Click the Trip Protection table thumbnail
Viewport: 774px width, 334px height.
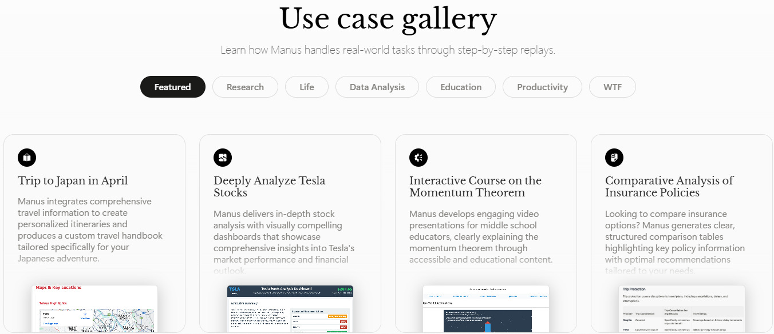tap(682, 309)
